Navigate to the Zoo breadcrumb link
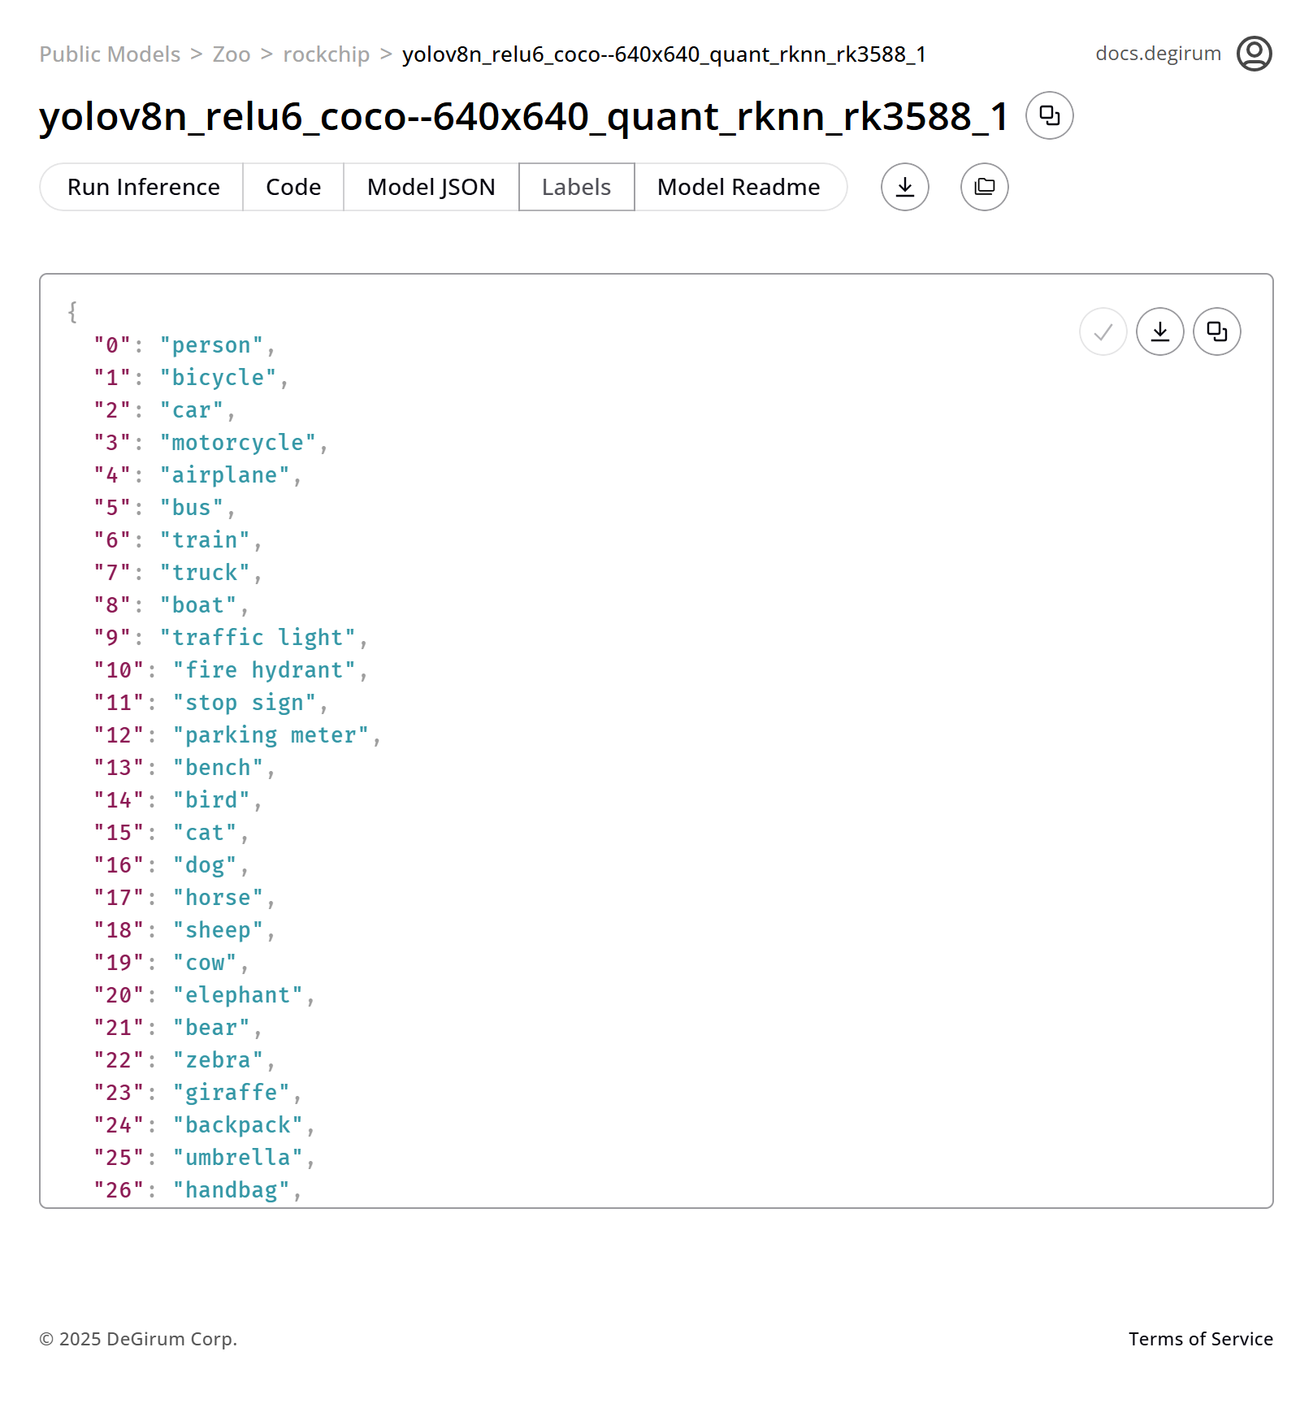Screen dimensions: 1313x1412 (232, 54)
